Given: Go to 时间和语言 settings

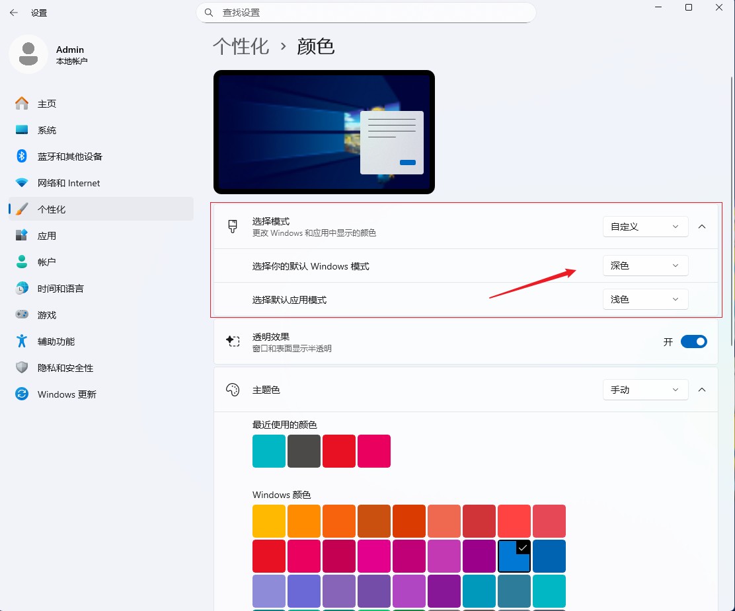Looking at the screenshot, I should click(101, 288).
